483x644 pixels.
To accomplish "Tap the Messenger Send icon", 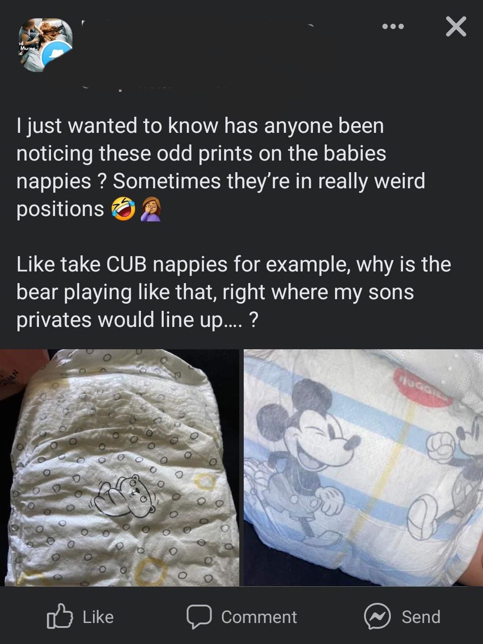I will [x=377, y=616].
